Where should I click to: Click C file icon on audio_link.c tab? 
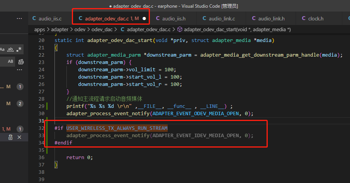pos(204,18)
